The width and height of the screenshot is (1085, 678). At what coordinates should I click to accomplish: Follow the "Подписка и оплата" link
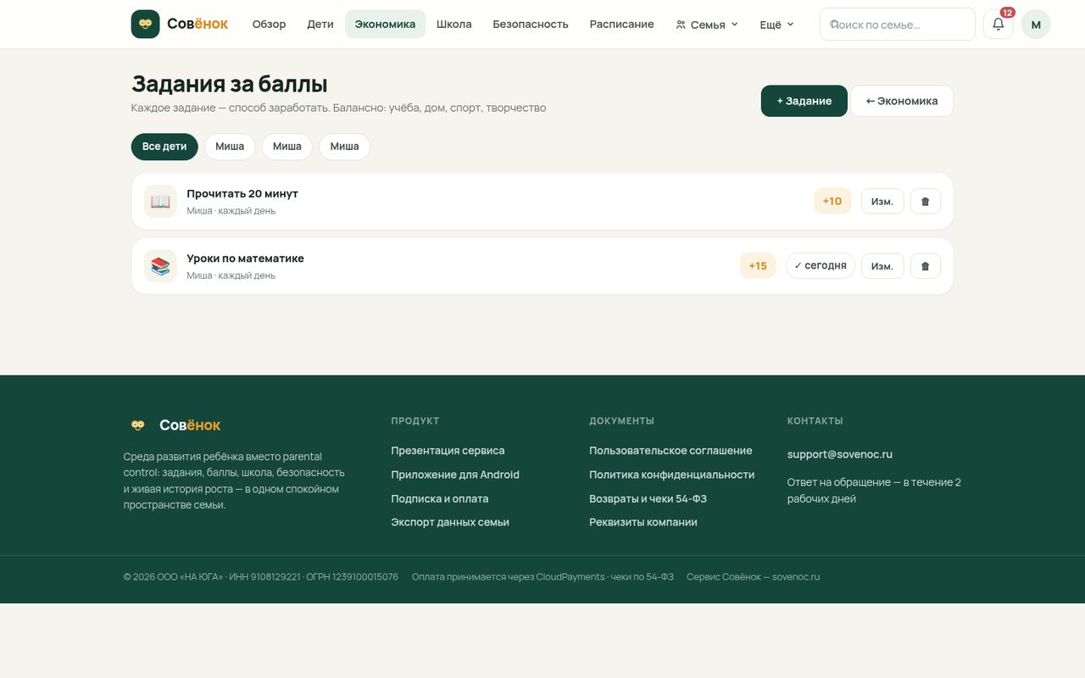(x=440, y=498)
